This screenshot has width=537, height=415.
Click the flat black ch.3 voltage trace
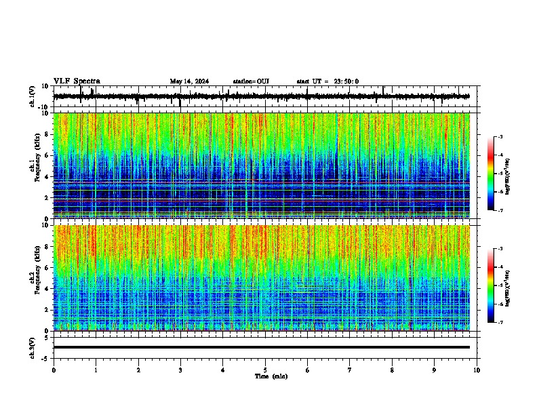tap(261, 347)
